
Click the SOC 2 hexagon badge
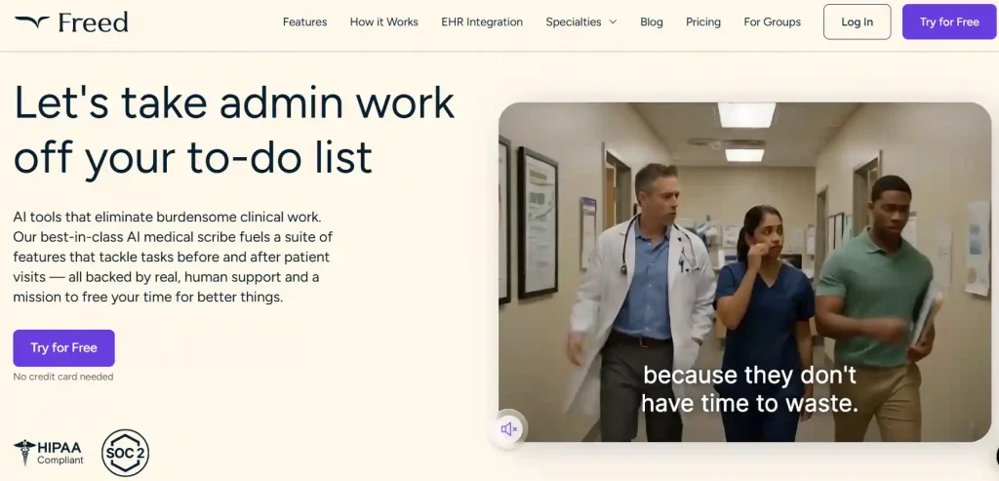pyautogui.click(x=126, y=453)
